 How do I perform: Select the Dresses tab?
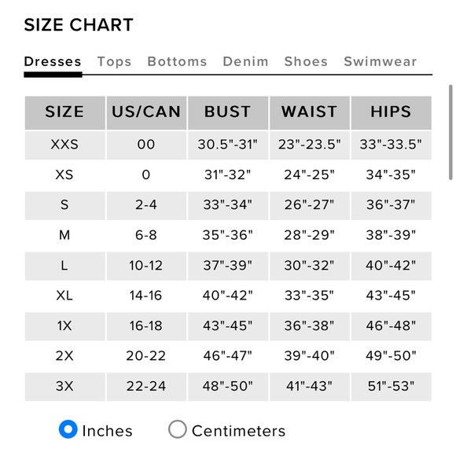click(x=53, y=61)
